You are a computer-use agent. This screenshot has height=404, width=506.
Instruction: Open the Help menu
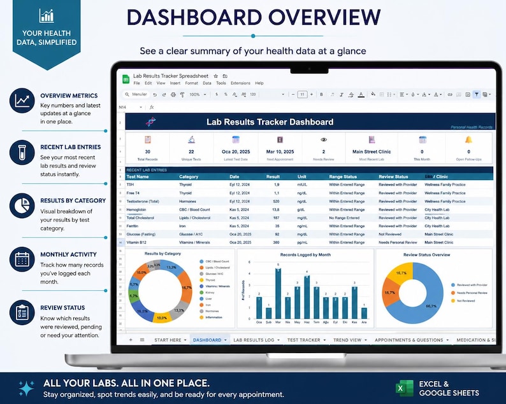tap(259, 83)
